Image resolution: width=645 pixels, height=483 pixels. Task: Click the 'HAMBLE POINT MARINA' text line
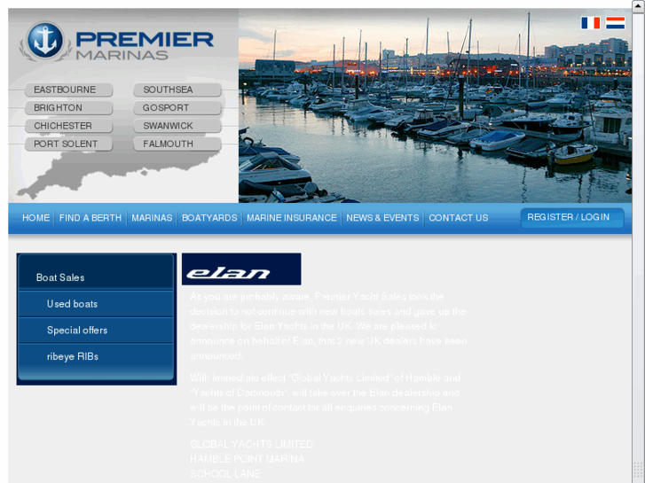tap(247, 459)
